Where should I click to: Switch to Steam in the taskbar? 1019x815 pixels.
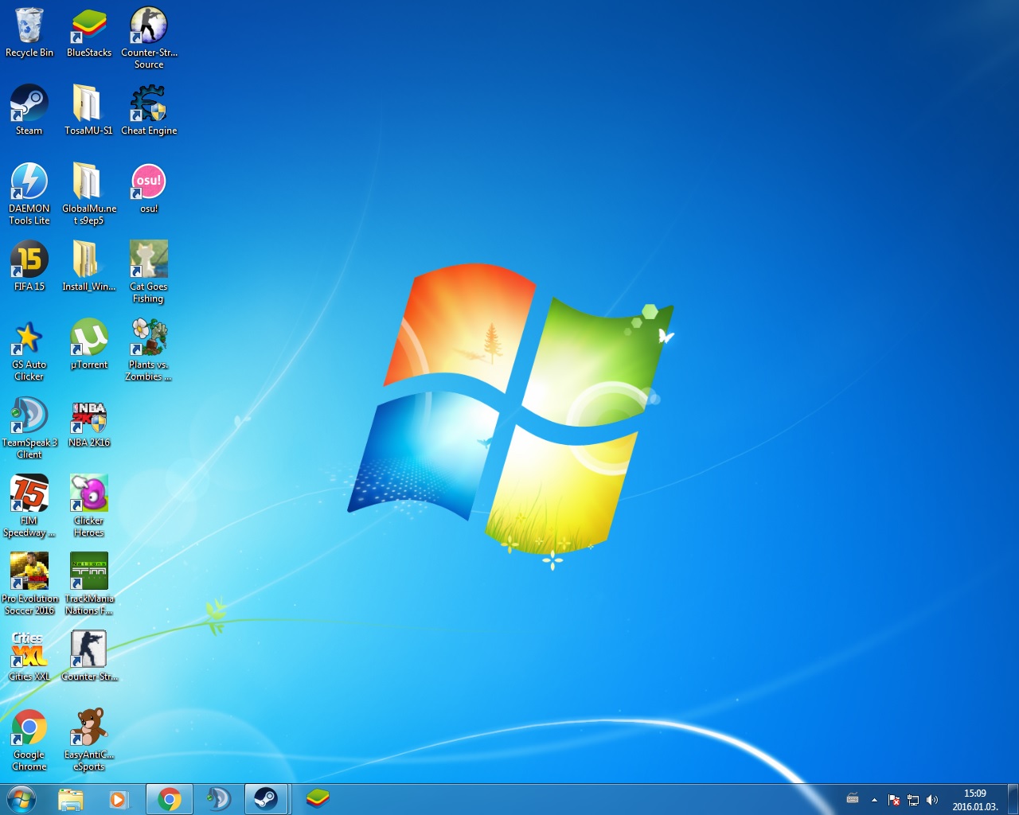[x=267, y=799]
